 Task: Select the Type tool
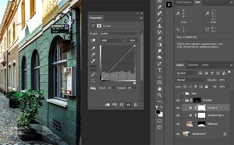tap(159, 70)
